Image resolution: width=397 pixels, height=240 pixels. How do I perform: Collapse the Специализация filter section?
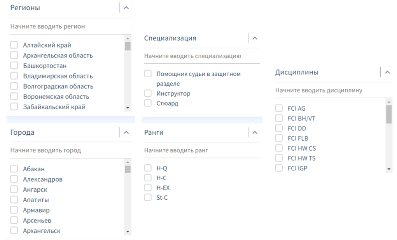[x=255, y=38]
